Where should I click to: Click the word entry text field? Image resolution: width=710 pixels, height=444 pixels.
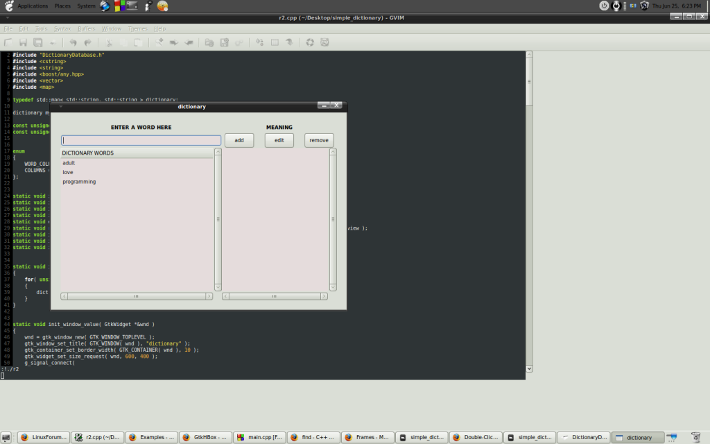(141, 140)
